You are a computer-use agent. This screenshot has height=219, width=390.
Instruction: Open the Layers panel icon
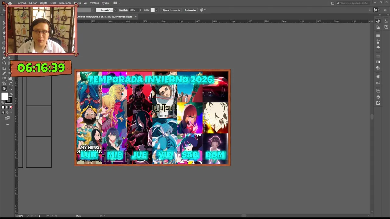tap(378, 97)
